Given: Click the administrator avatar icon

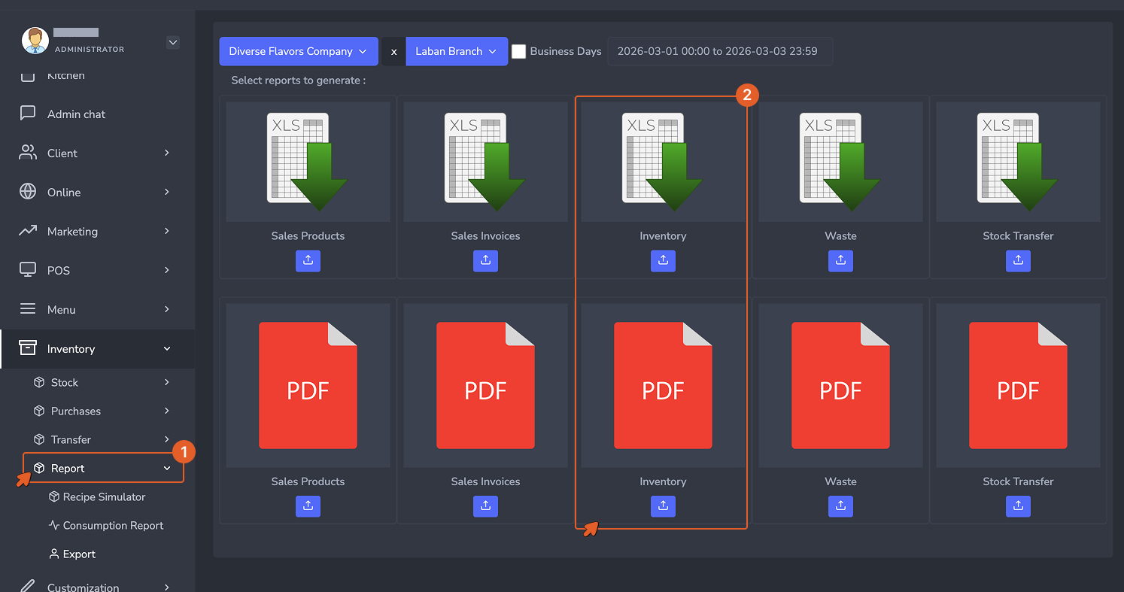Looking at the screenshot, I should (x=35, y=41).
